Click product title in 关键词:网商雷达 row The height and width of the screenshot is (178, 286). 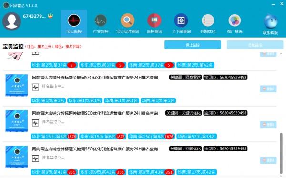point(95,78)
